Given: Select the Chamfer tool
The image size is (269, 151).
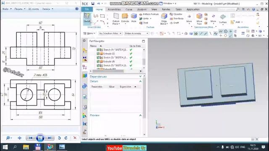Looking at the screenshot, I should [176, 14].
